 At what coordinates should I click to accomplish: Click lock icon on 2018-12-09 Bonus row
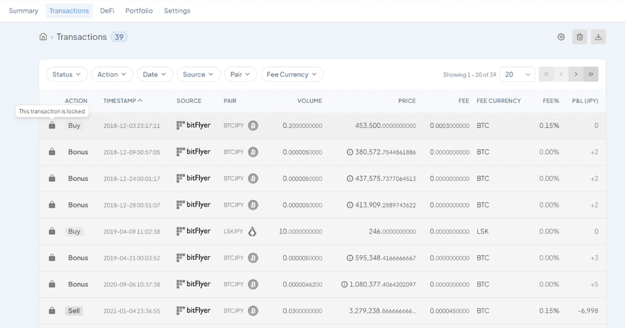(52, 152)
